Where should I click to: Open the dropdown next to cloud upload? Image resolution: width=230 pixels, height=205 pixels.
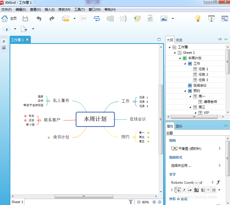tap(15, 29)
